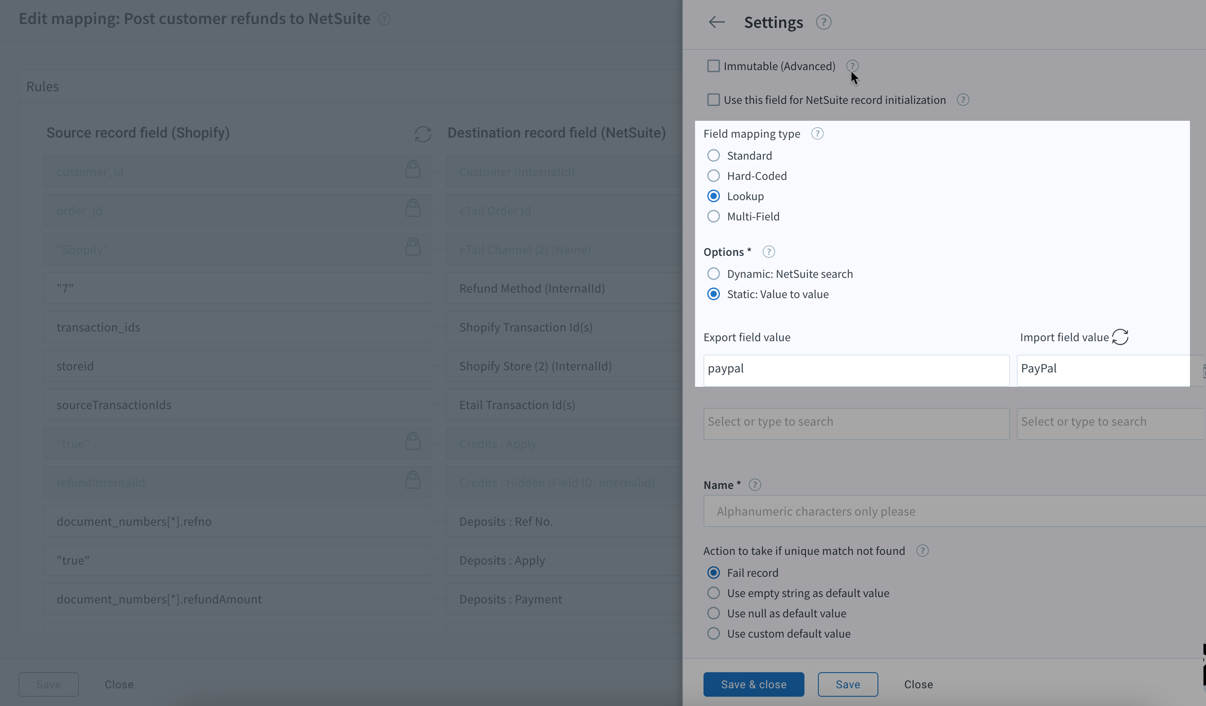1206x706 pixels.
Task: Click Close in Settings panel
Action: click(x=918, y=684)
